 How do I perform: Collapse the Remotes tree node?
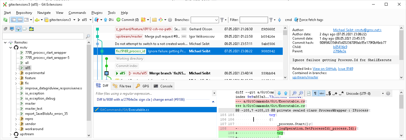click(6, 42)
